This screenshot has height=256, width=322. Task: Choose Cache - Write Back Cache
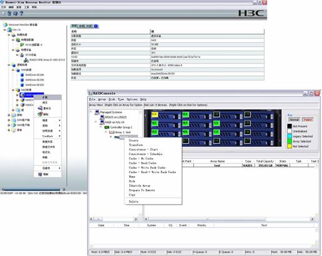(153, 168)
